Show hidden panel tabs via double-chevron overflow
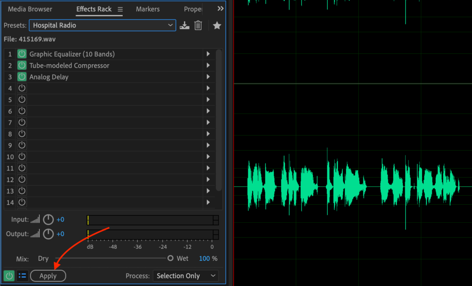Image resolution: width=472 pixels, height=286 pixels. click(x=220, y=8)
